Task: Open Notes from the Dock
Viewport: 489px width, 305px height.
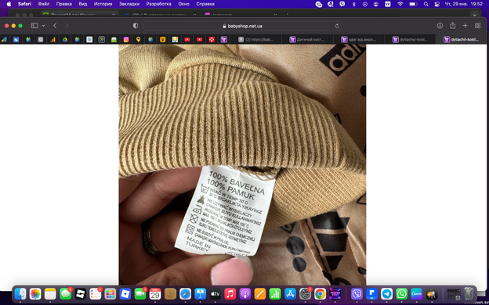Action: click(50, 293)
